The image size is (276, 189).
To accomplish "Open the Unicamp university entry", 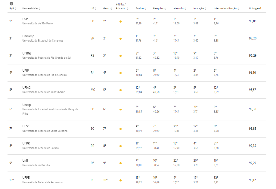I will coord(28,36).
